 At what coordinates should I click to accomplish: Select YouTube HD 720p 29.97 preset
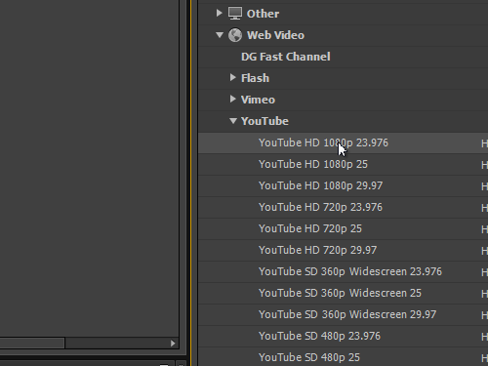[x=317, y=250]
